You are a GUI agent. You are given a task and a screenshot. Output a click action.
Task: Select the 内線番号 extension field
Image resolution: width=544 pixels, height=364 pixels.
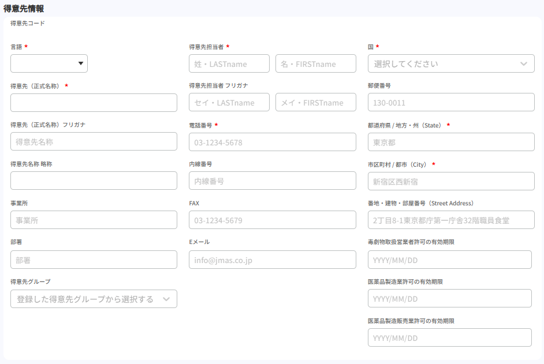[x=272, y=181]
